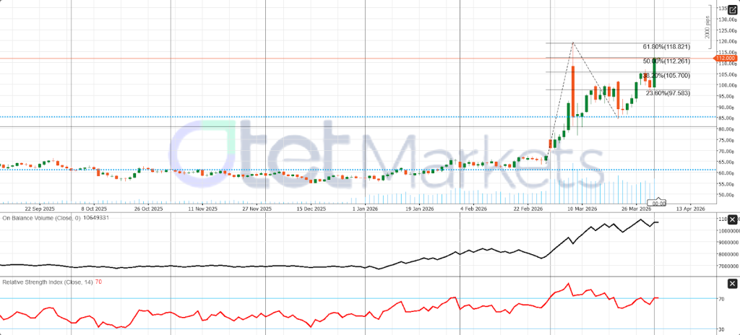Close the Relative Strength Index panel
The width and height of the screenshot is (740, 335).
(x=732, y=284)
